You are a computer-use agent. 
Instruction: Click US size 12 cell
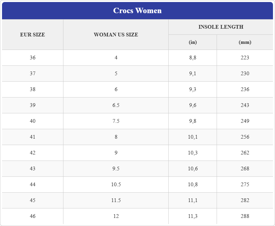coord(116,216)
